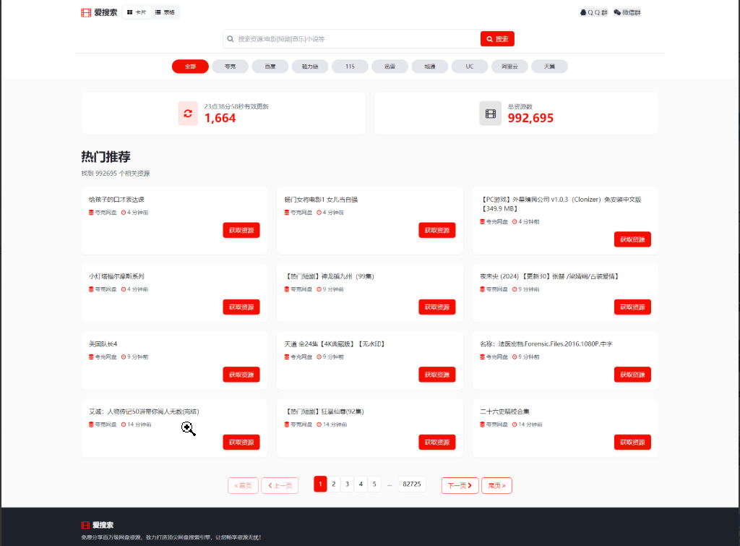This screenshot has width=740, height=546.
Task: Go to pagination page 3
Action: pyautogui.click(x=348, y=484)
